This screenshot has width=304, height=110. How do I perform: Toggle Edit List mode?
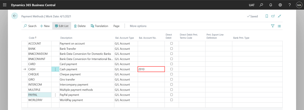[62, 26]
